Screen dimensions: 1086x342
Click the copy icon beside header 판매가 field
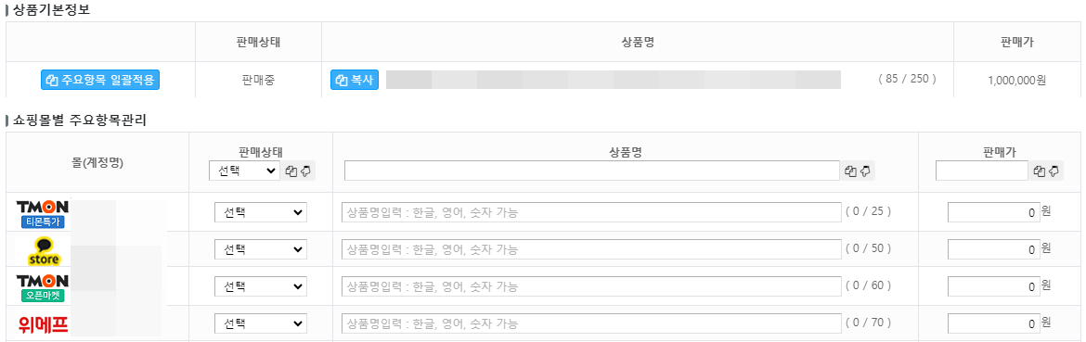point(1039,171)
